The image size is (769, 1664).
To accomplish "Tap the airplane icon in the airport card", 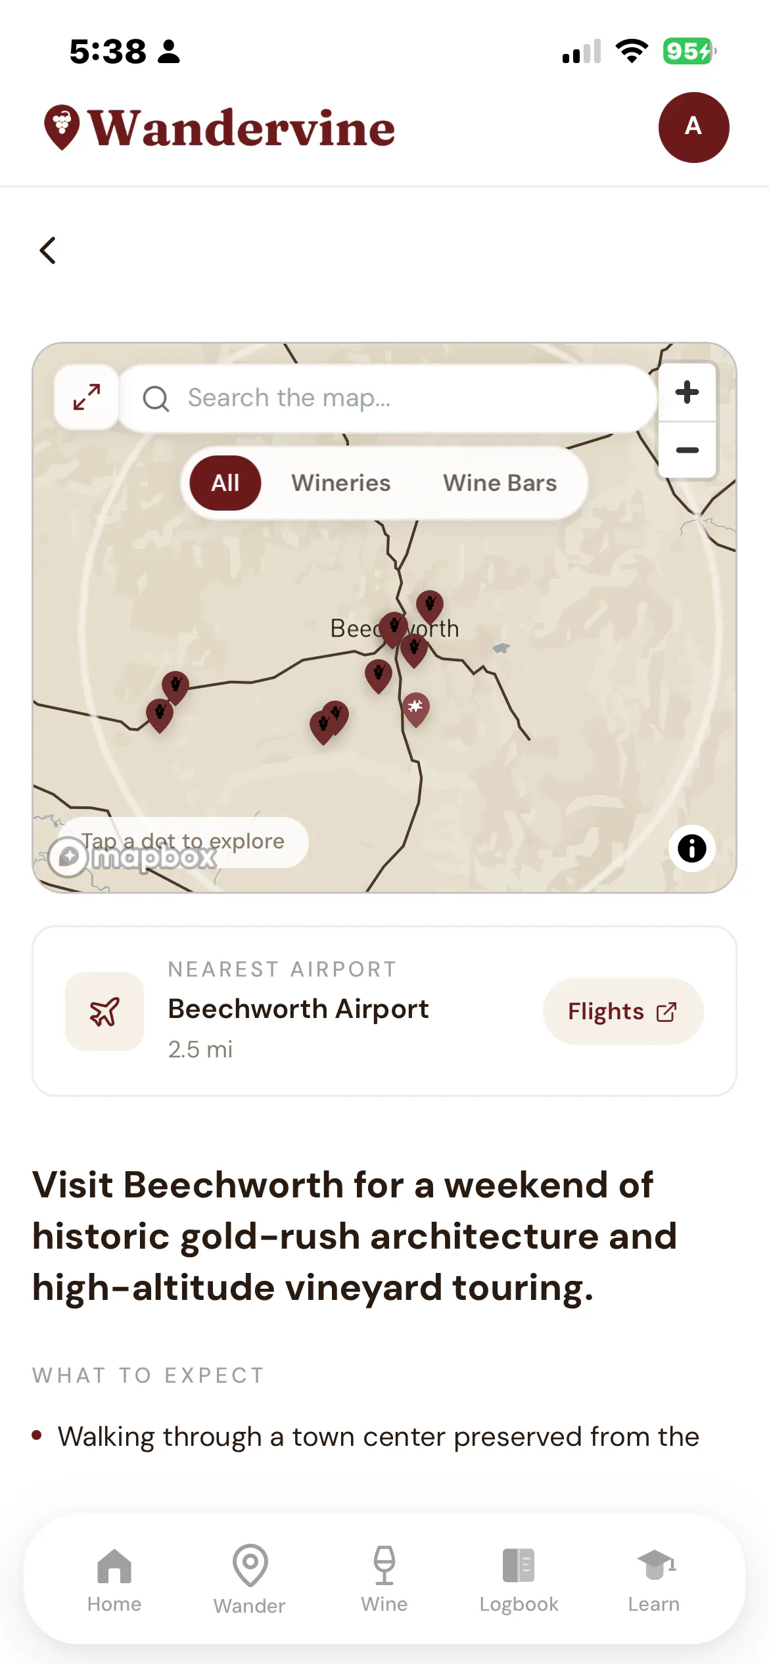I will click(x=105, y=1011).
